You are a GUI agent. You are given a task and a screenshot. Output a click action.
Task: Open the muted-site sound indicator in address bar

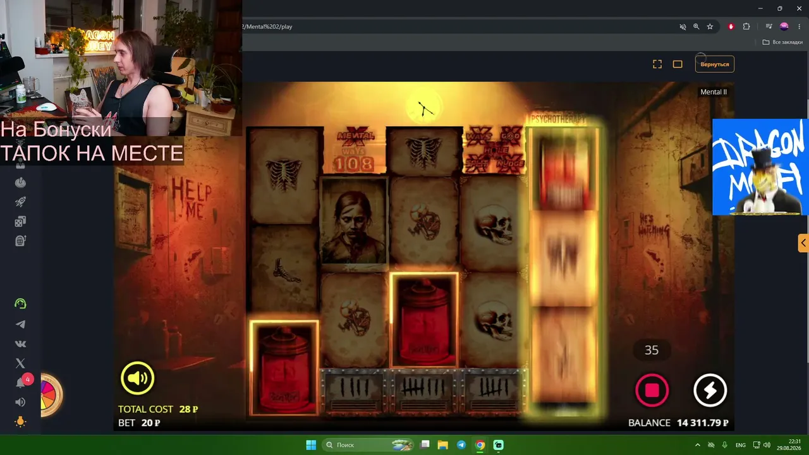[x=683, y=27]
